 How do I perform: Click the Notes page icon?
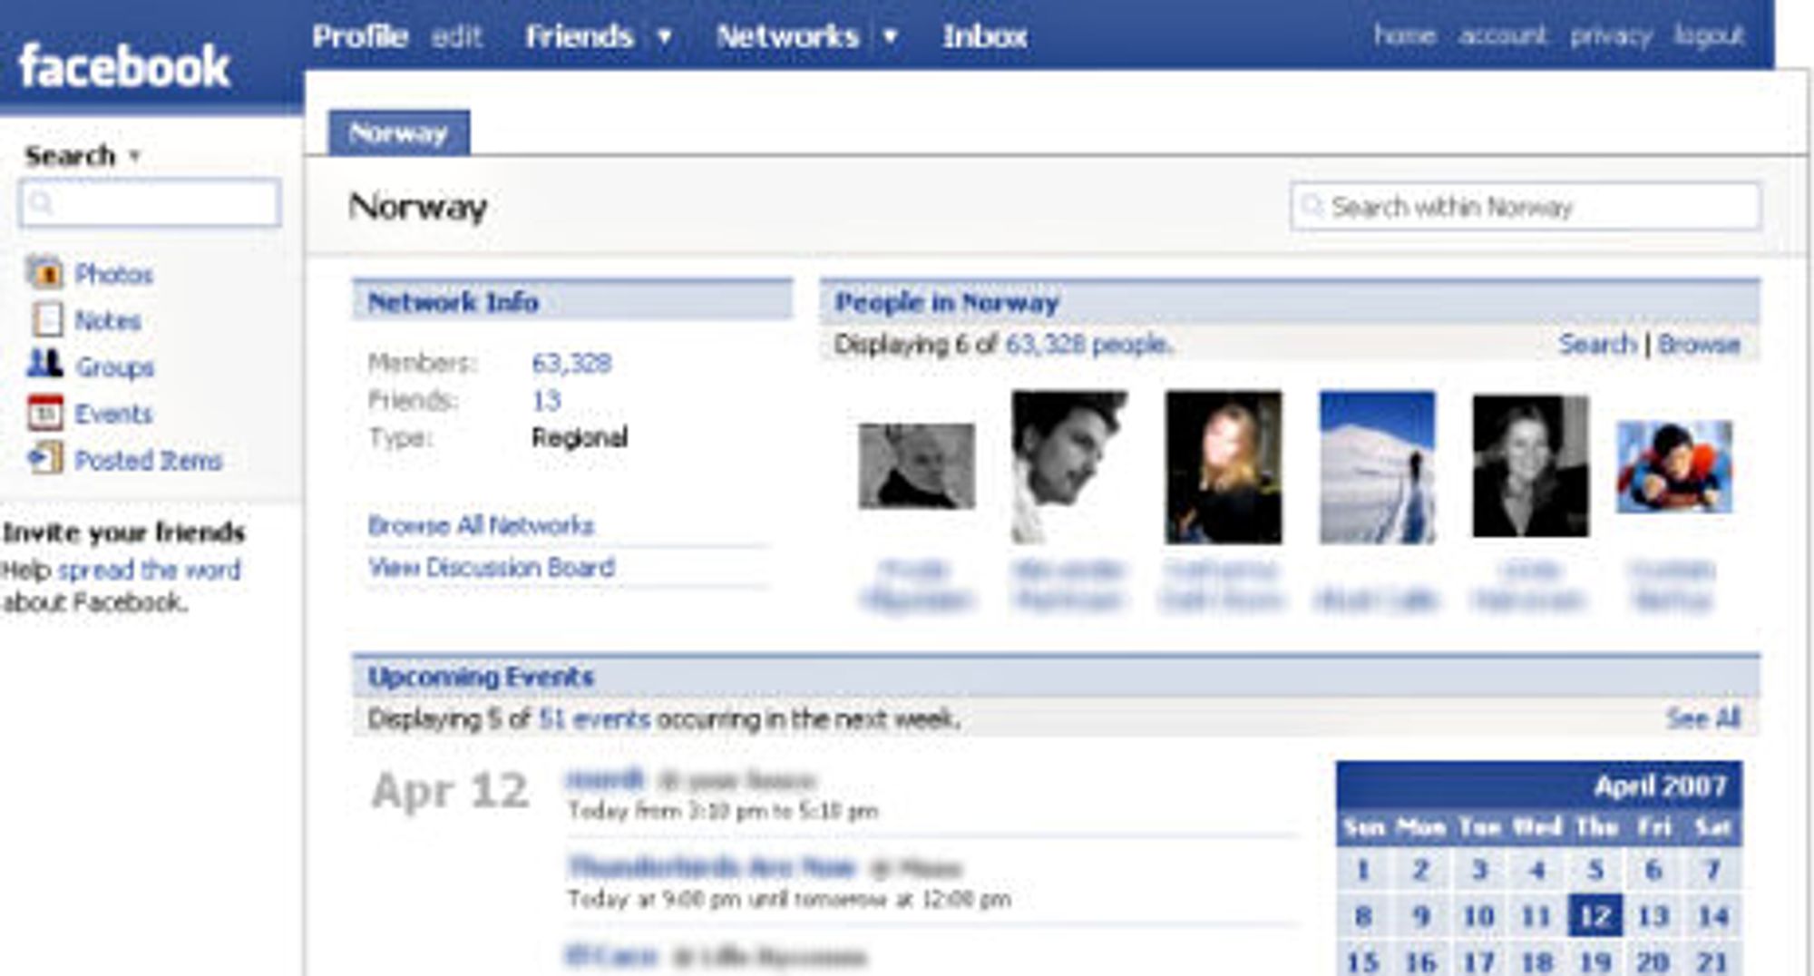(46, 319)
